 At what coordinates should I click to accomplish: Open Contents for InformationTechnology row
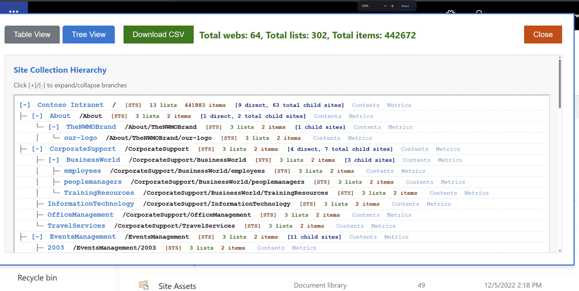pyautogui.click(x=405, y=204)
